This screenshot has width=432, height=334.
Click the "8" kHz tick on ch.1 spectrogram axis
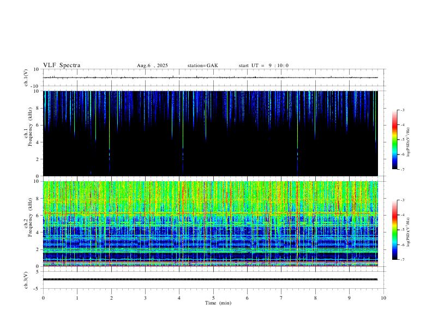pyautogui.click(x=38, y=108)
